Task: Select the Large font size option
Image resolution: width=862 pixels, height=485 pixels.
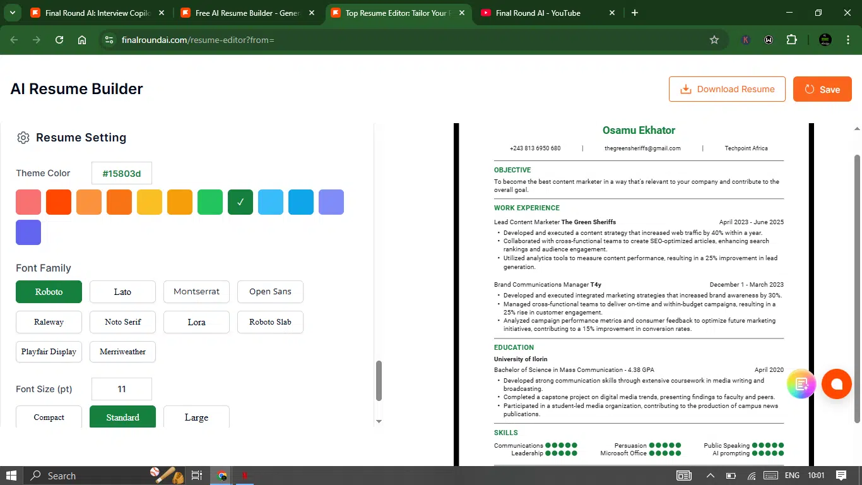Action: pos(196,417)
